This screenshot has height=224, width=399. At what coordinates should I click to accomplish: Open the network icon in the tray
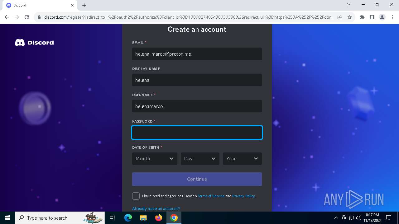(351, 218)
